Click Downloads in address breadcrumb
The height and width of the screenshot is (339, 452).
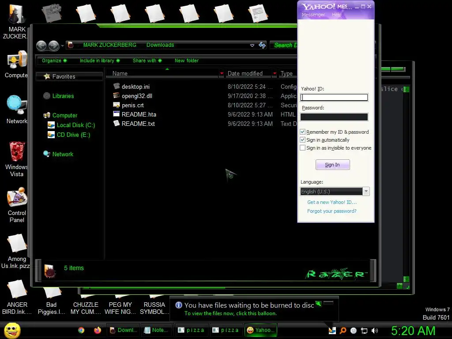(160, 45)
